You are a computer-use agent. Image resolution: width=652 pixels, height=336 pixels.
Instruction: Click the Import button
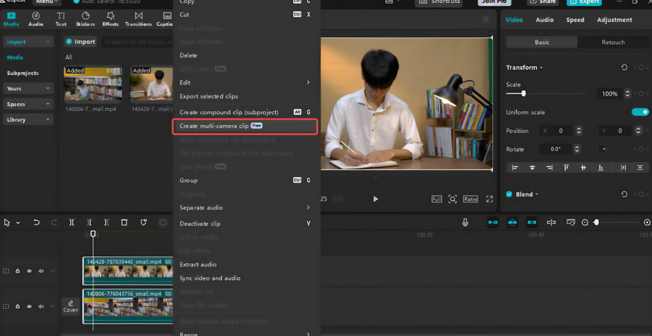click(81, 41)
